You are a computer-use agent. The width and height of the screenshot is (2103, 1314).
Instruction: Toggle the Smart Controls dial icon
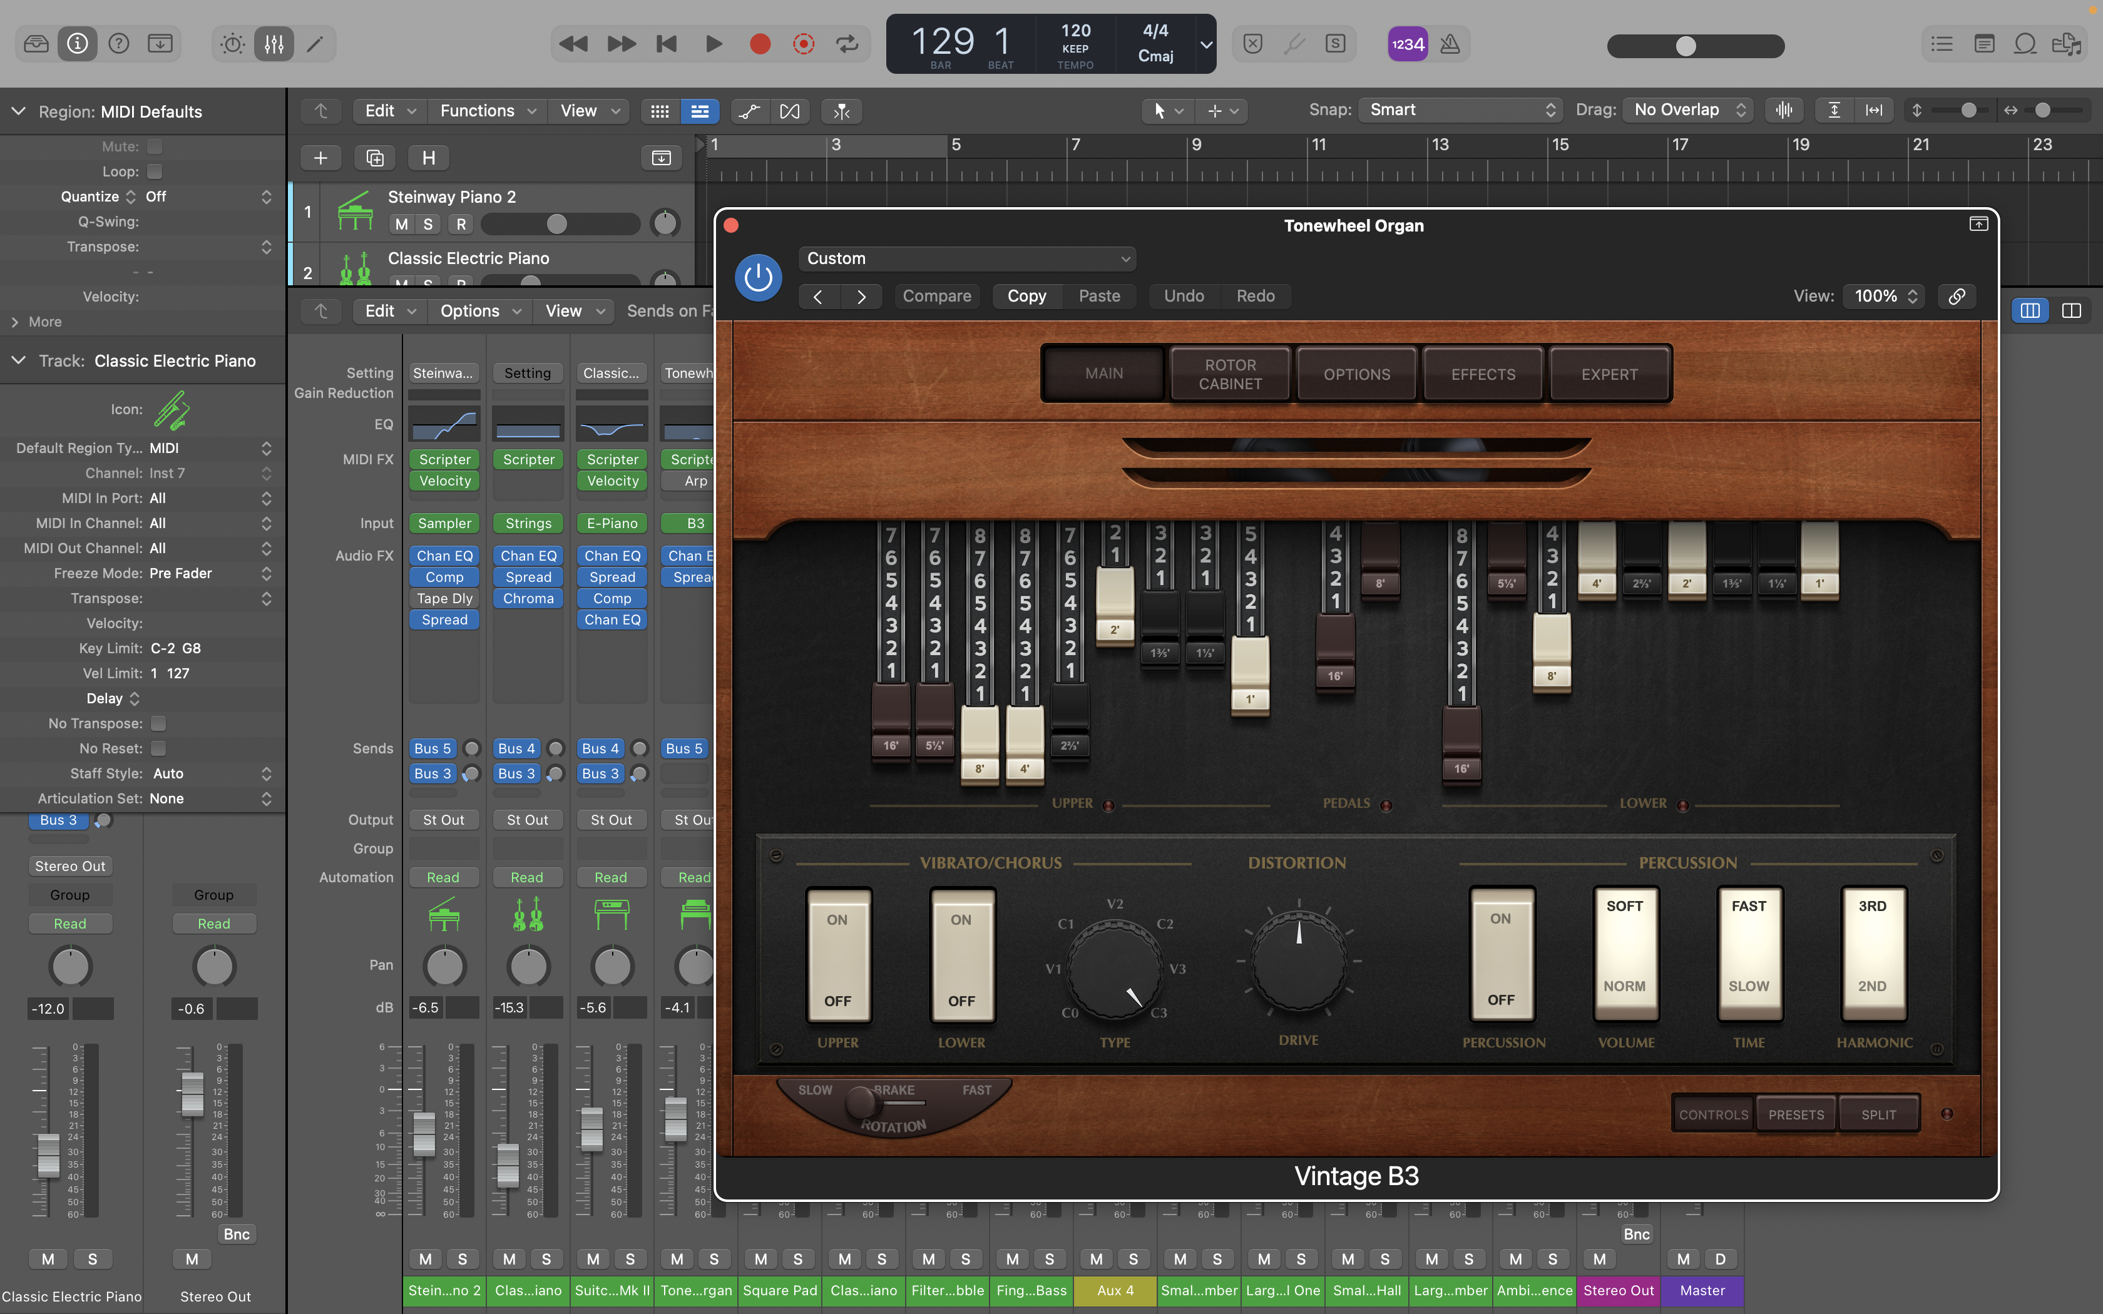pos(232,43)
